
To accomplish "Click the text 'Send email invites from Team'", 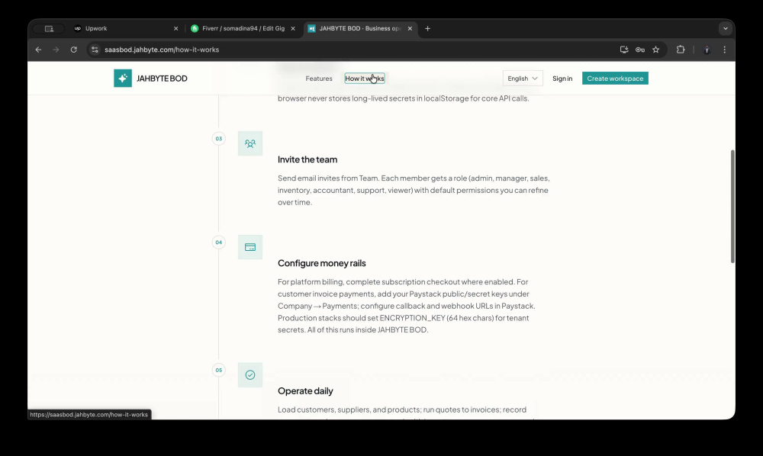I will point(328,178).
